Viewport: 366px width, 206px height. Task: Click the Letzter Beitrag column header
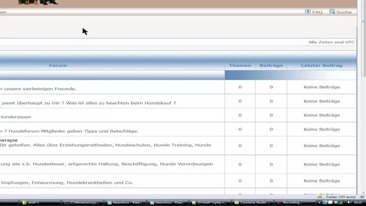[321, 66]
